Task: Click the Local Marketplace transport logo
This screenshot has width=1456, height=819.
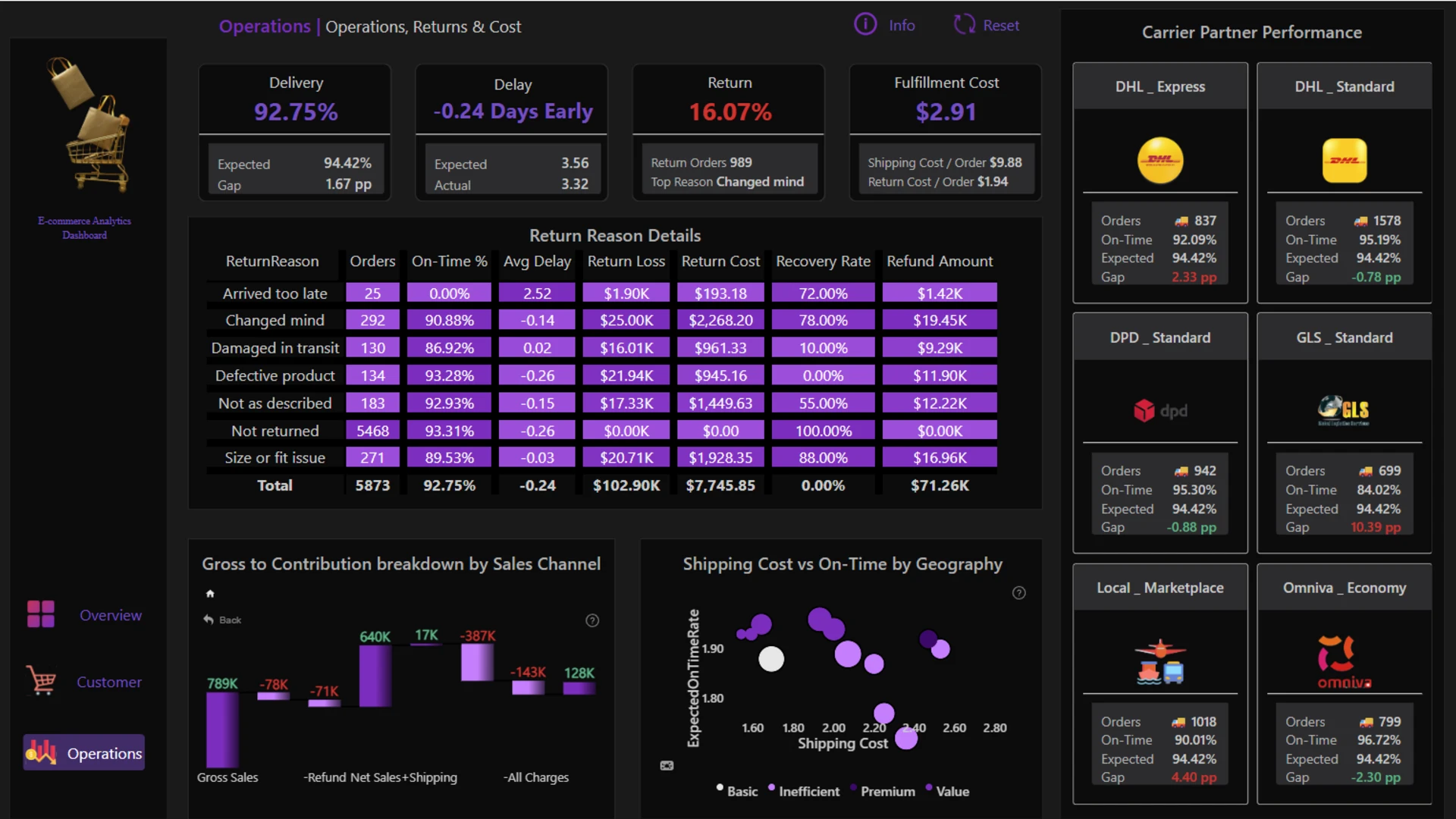Action: coord(1160,661)
